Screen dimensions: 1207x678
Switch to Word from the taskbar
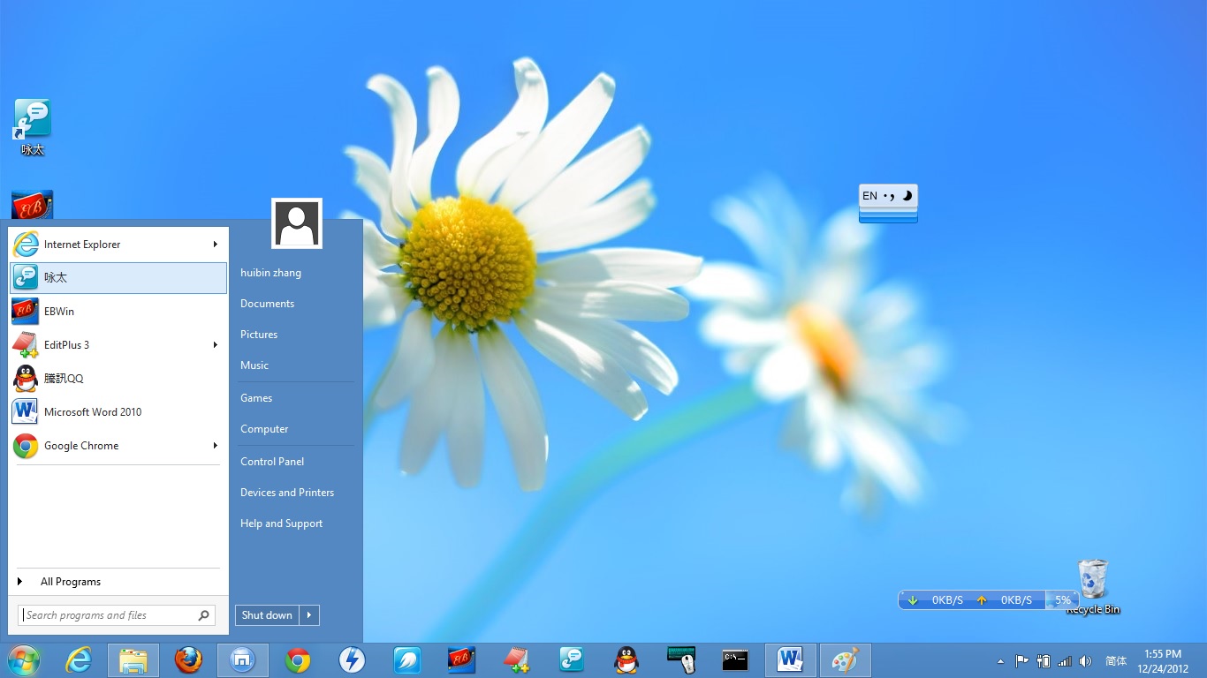[790, 660]
